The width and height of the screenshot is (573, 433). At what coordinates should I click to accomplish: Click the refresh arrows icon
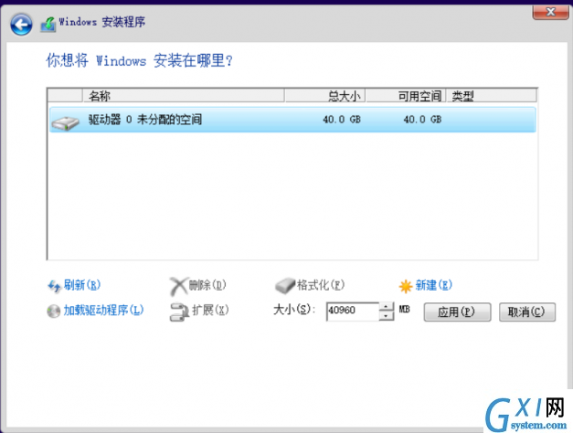pos(54,286)
